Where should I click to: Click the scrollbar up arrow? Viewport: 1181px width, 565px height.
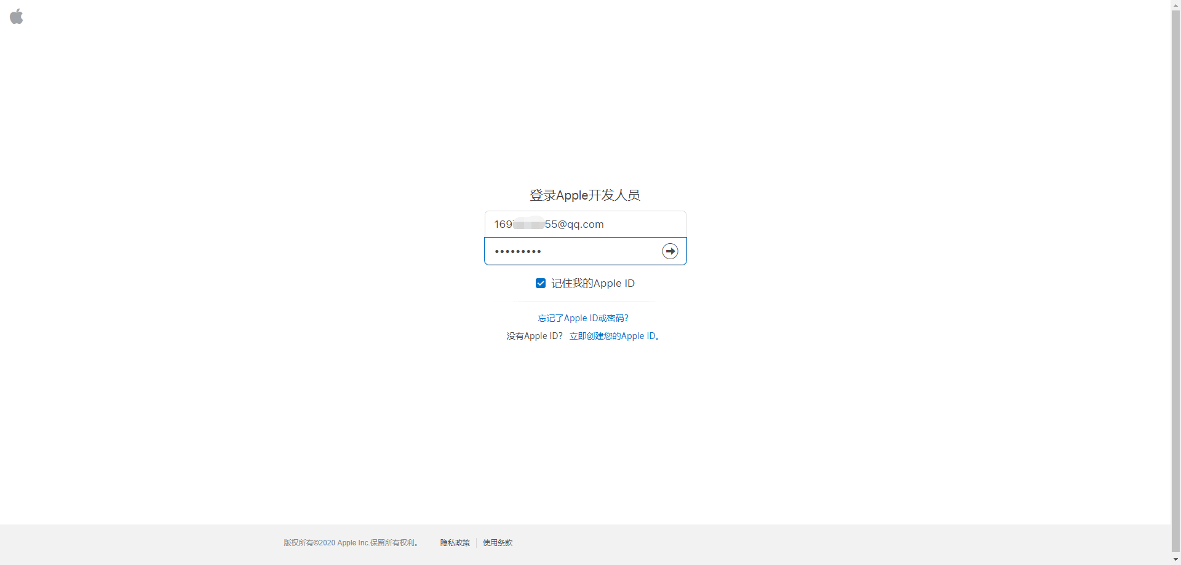pyautogui.click(x=1176, y=5)
